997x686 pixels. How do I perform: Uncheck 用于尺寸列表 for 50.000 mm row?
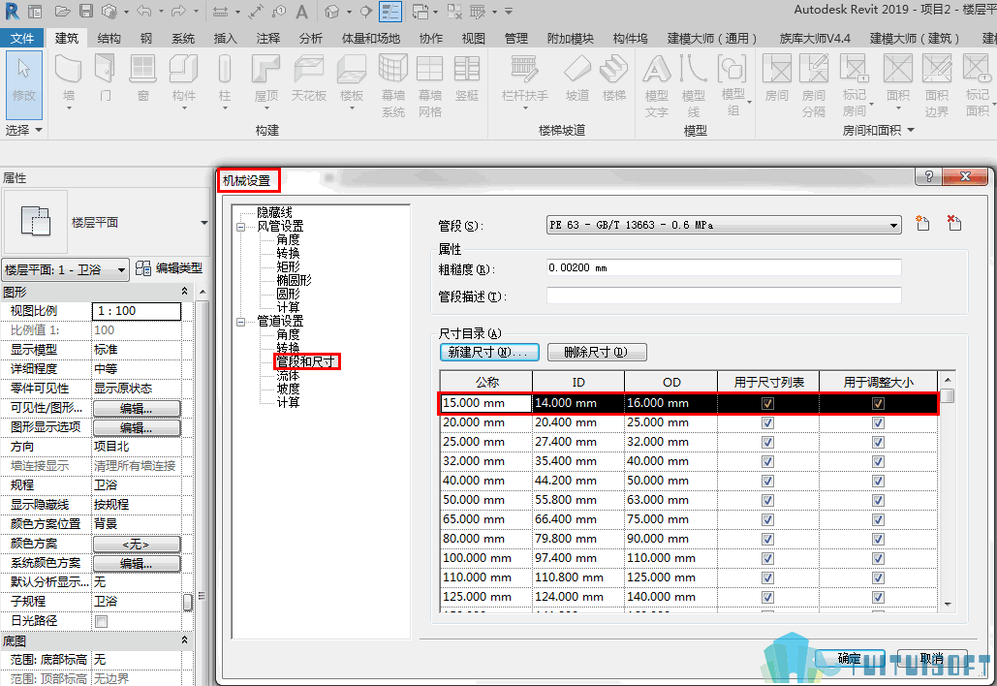[768, 500]
